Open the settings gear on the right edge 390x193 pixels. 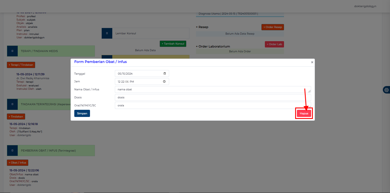(387, 90)
